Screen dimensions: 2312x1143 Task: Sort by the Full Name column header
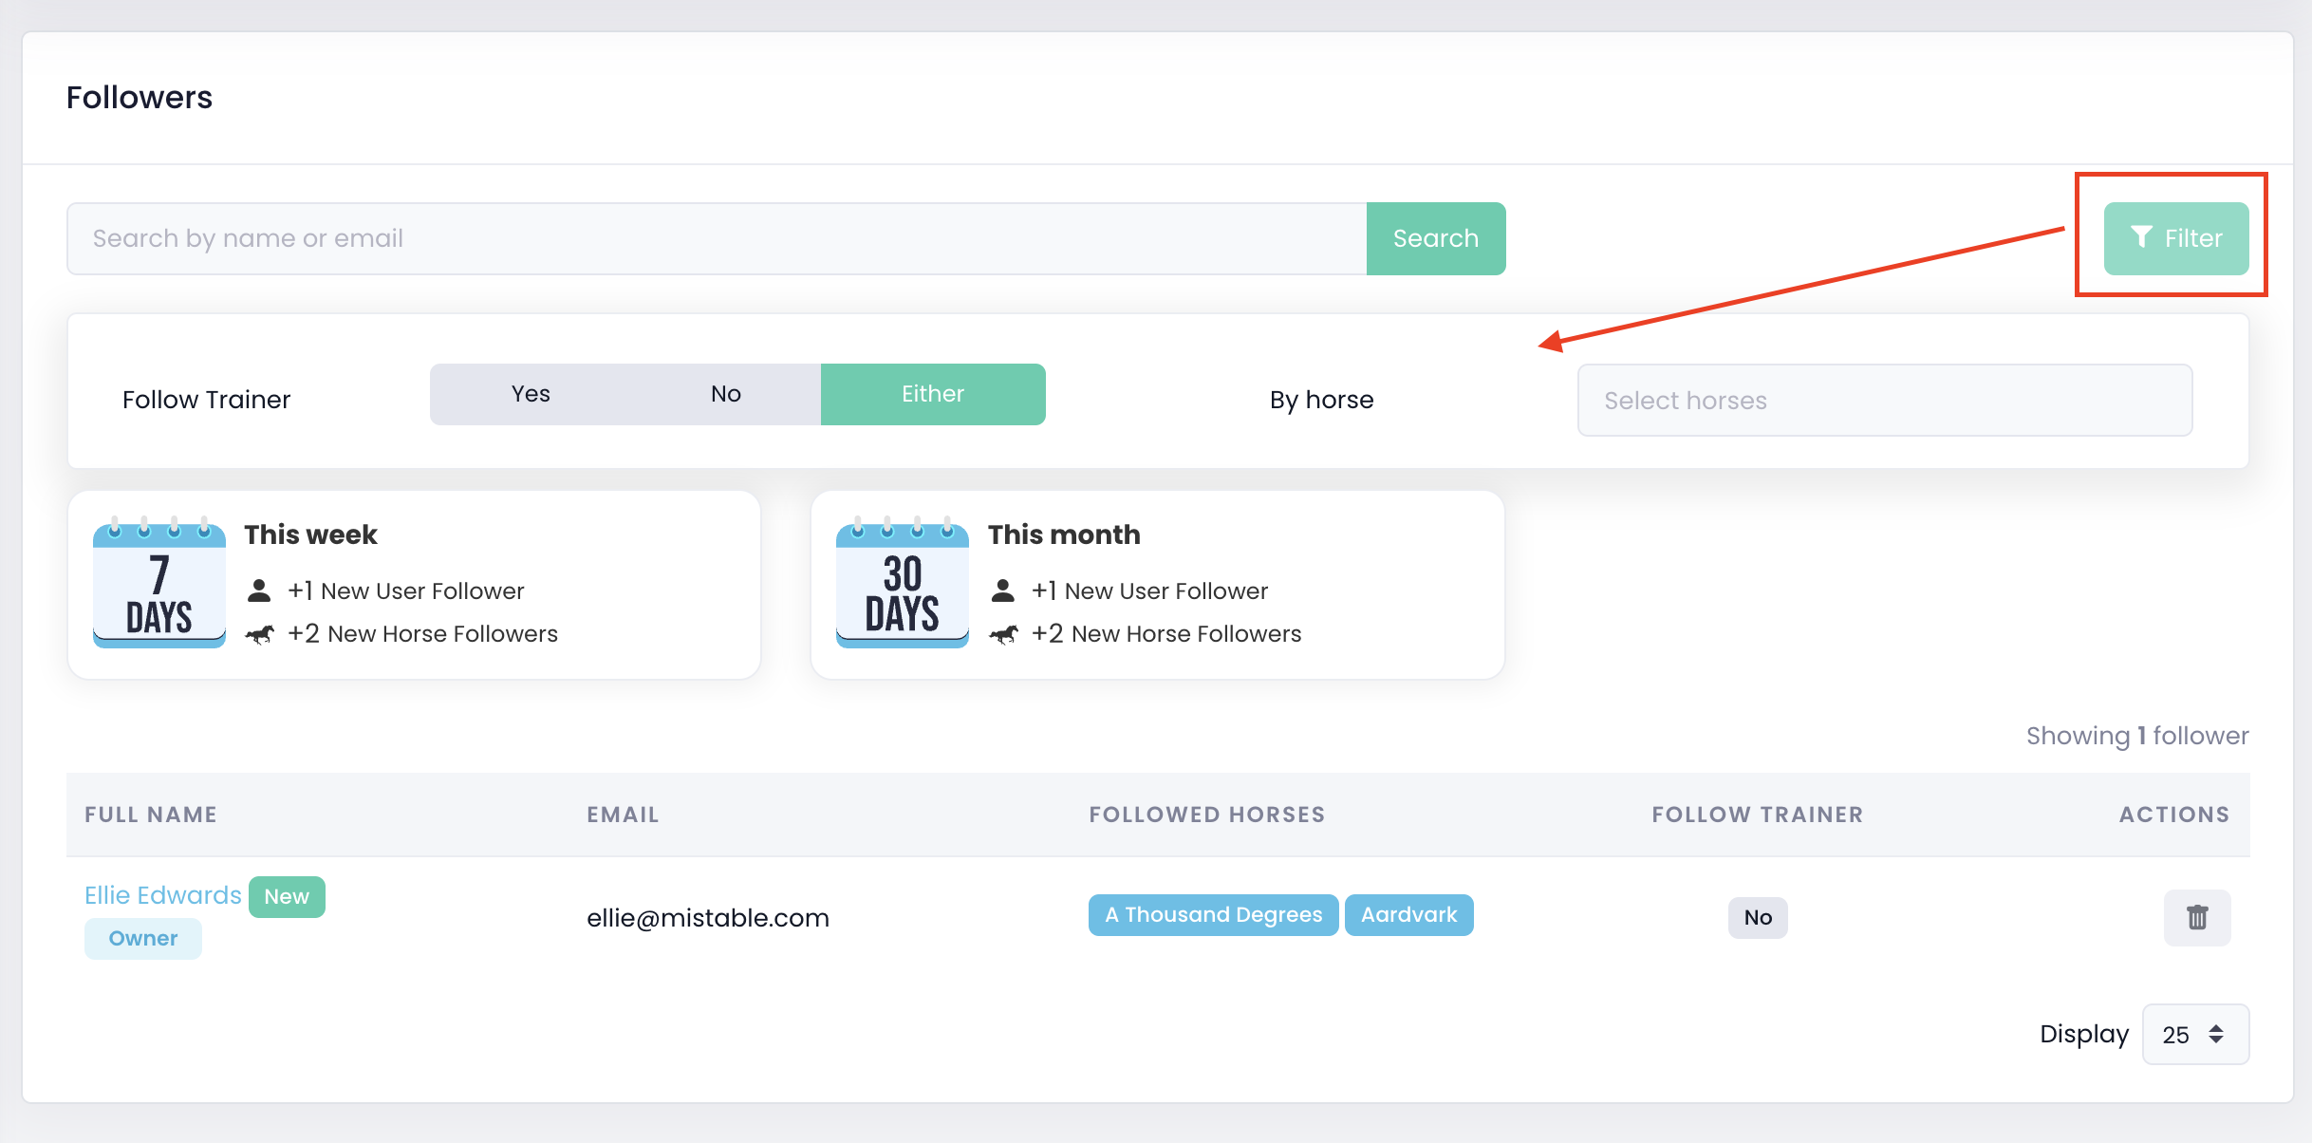click(x=151, y=815)
